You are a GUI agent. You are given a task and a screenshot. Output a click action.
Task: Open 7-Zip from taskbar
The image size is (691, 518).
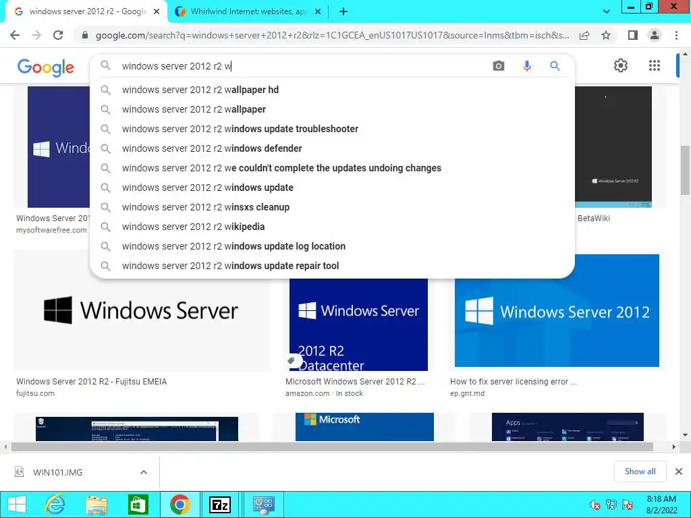(220, 505)
